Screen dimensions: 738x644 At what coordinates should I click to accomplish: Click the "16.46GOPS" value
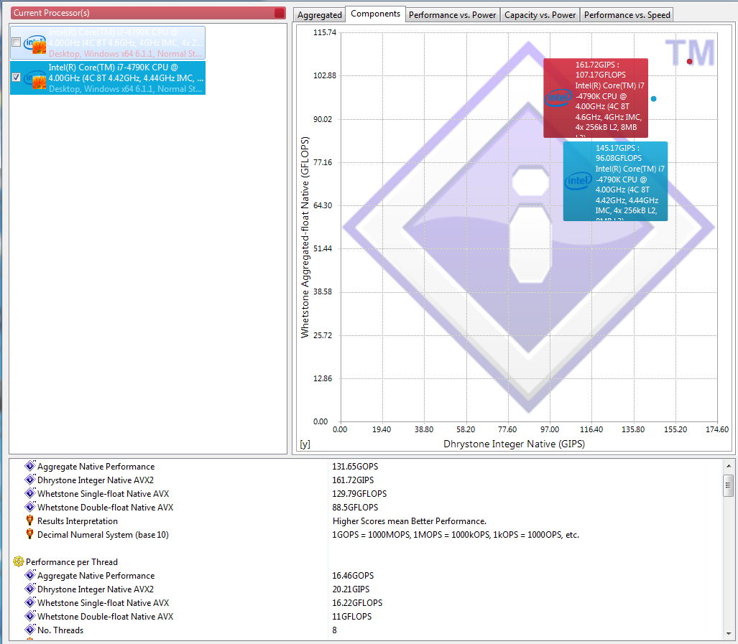pos(353,575)
